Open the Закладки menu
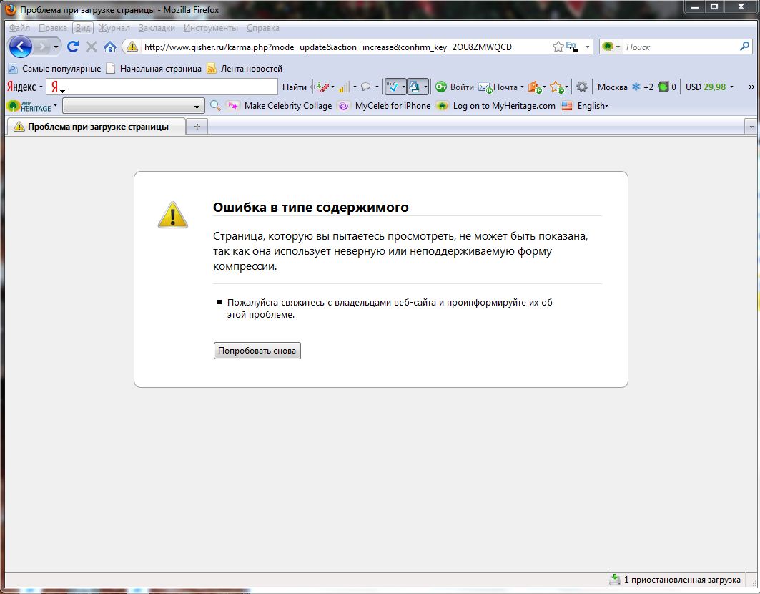This screenshot has height=594, width=760. coord(157,28)
